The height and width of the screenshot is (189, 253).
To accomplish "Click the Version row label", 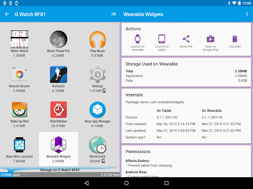I will (x=131, y=117).
